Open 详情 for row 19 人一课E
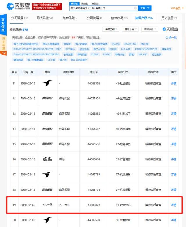Image resolution: width=186 pixels, height=227 pixels. [174, 205]
